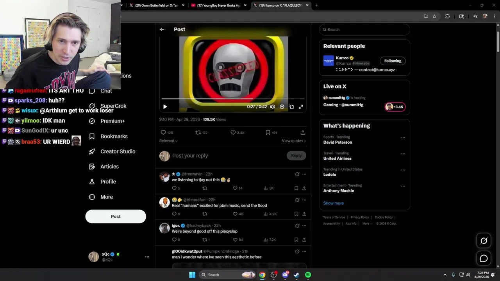500x281 pixels.
Task: Switch to Owen Butterfield on X tab
Action: coord(157,5)
